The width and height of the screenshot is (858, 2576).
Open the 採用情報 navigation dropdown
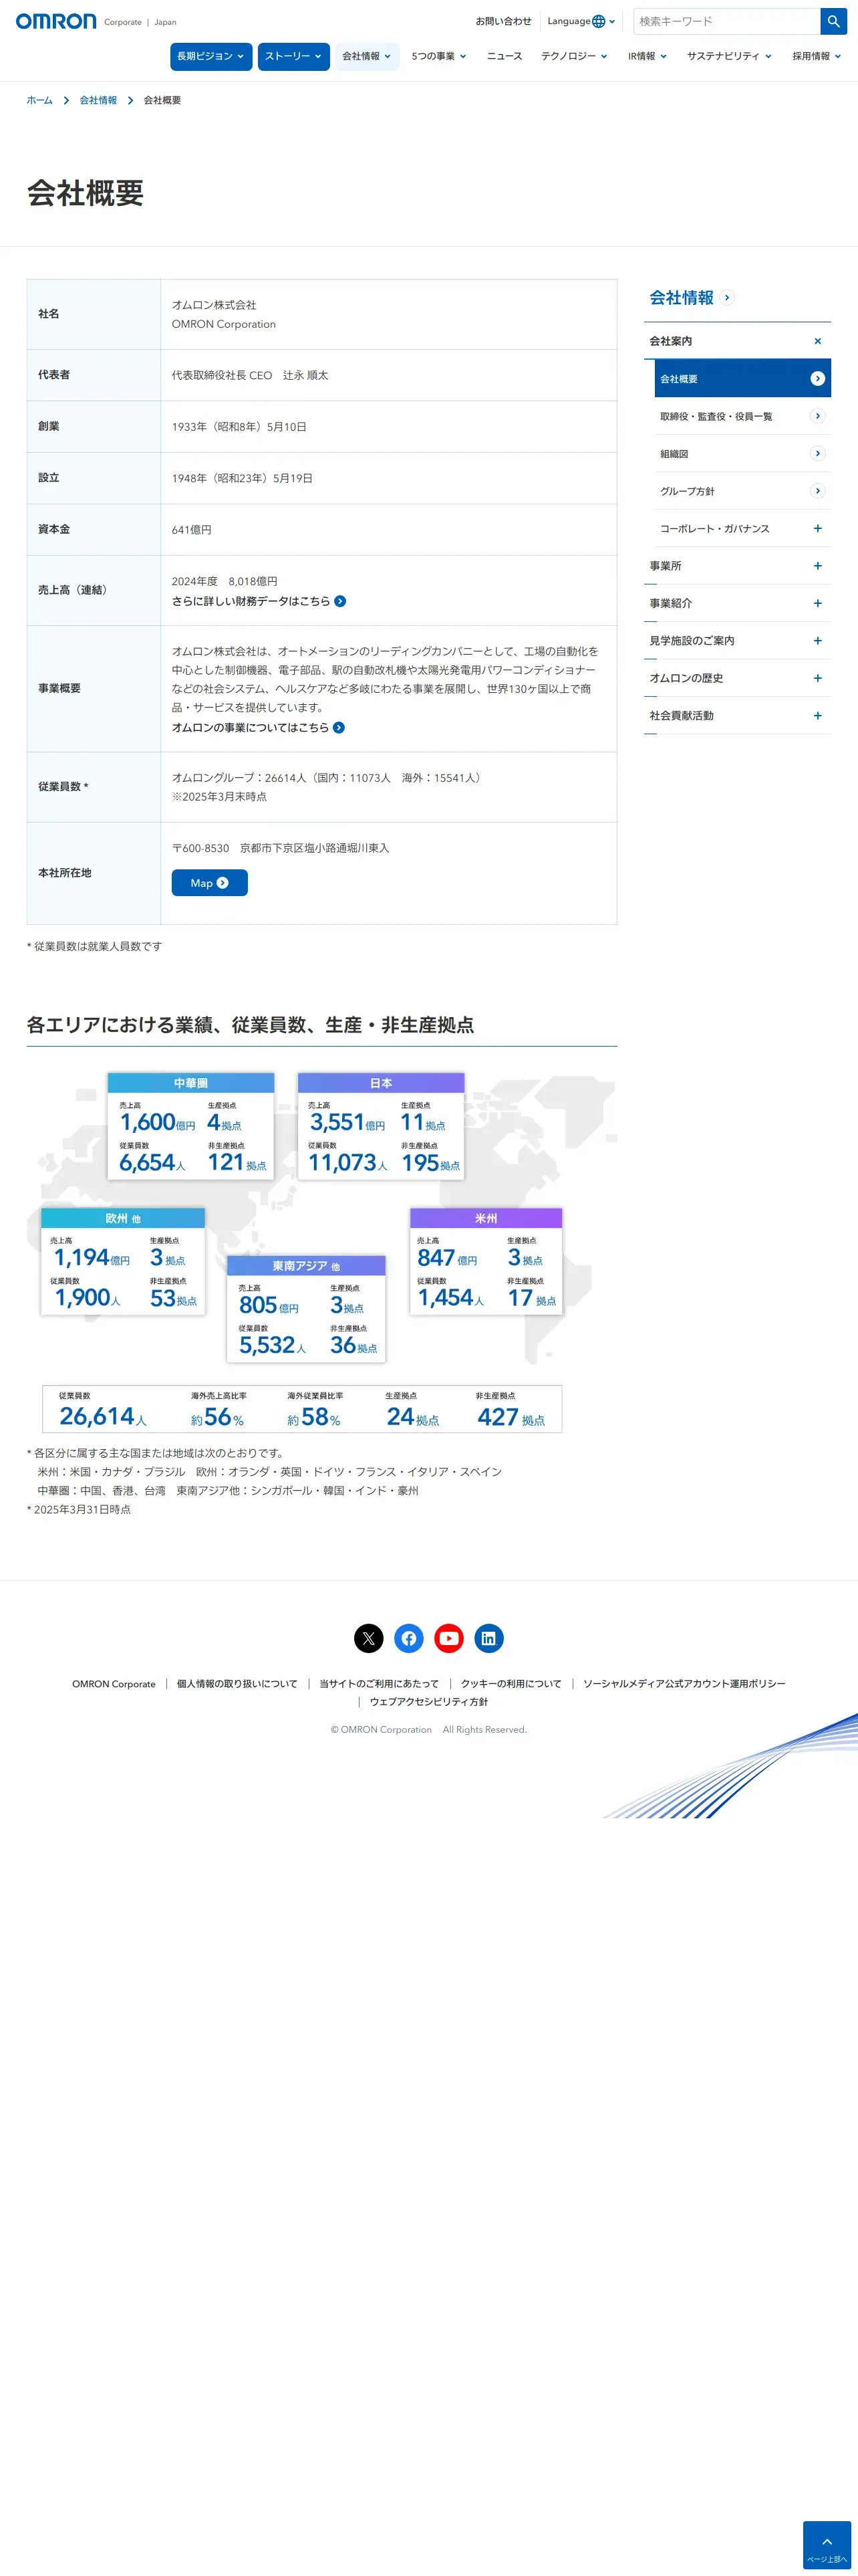click(816, 57)
